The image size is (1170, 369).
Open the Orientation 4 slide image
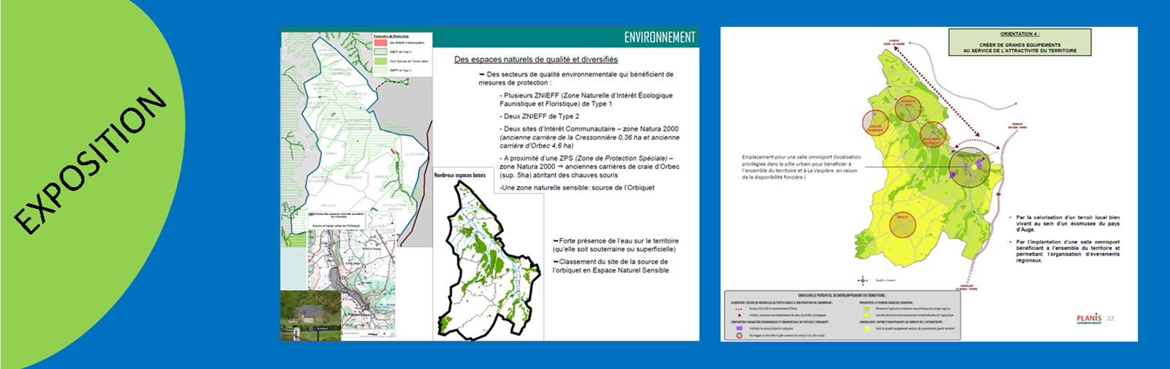click(x=929, y=184)
